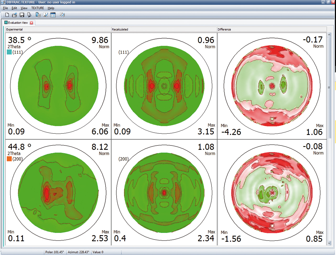Click the chart with checkmark toolbar icon

[x=46, y=15]
